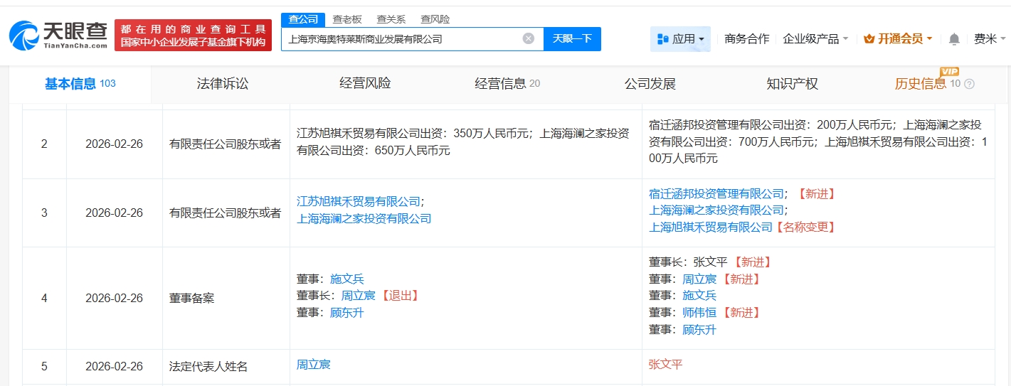Open the 费米 user account menu
Screen dimensions: 1011x386
pyautogui.click(x=985, y=39)
